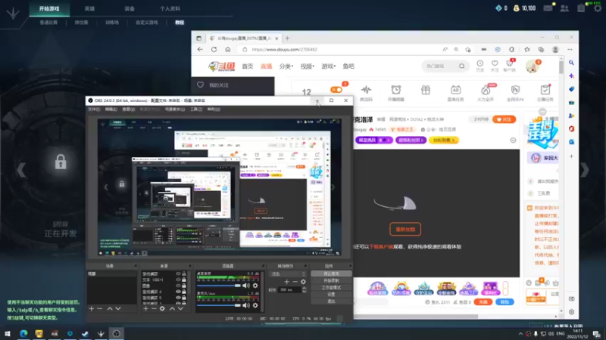Expand the 视频 dropdown on Douyu nav

click(308, 66)
